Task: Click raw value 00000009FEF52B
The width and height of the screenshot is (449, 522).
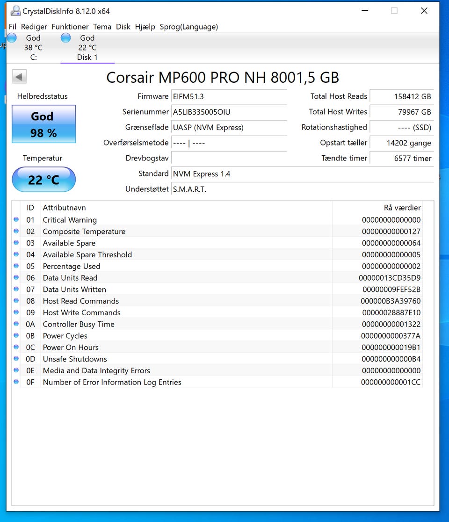Action: click(x=391, y=289)
